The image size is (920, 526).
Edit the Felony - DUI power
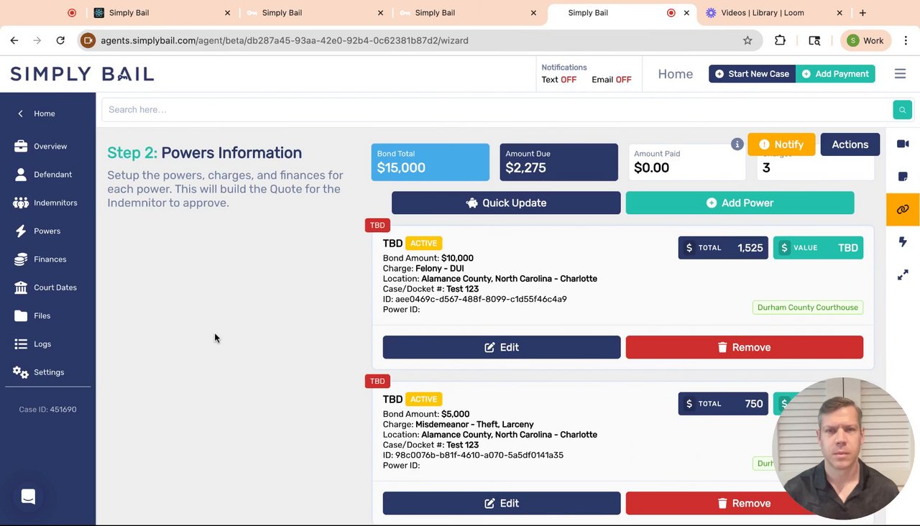[x=502, y=347]
